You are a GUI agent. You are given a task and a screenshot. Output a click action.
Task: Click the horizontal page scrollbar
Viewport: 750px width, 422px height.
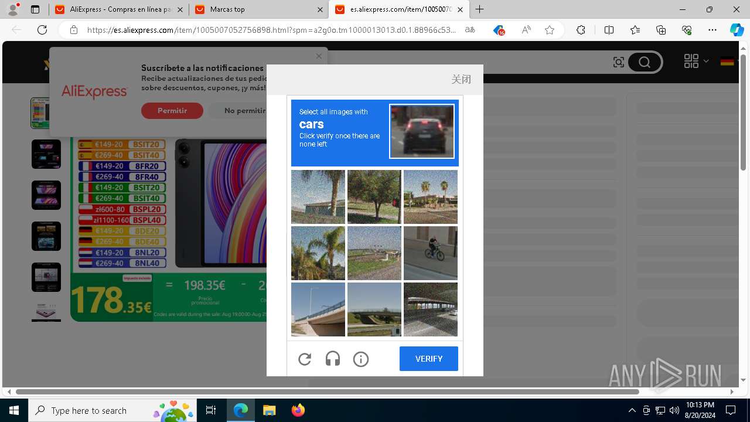click(327, 392)
